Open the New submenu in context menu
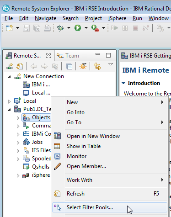The image size is (171, 217). click(110, 102)
